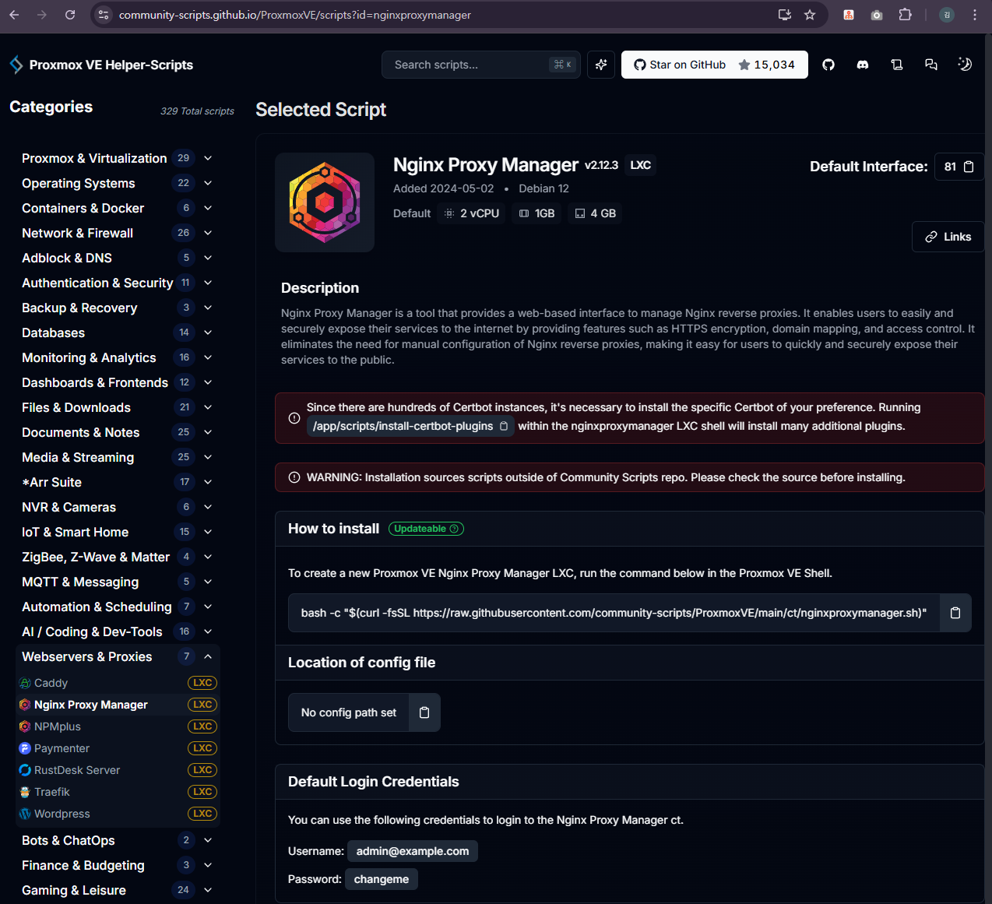Select Wordpress script

coord(118,814)
